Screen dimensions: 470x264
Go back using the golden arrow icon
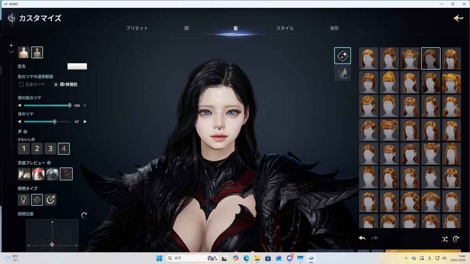tap(458, 18)
